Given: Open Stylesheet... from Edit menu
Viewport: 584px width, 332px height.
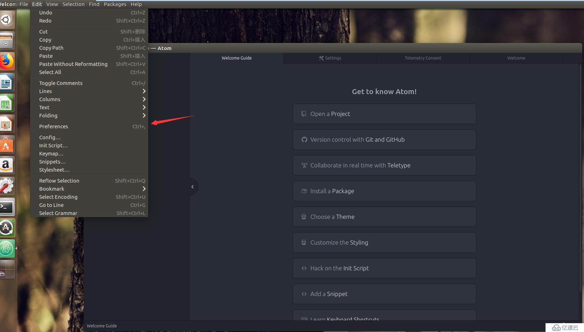Looking at the screenshot, I should (x=89, y=170).
